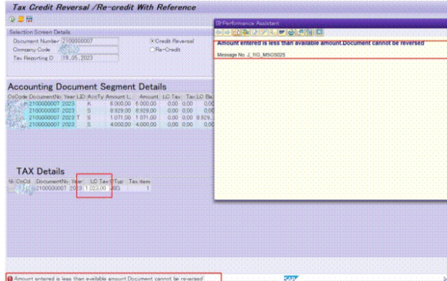
Task: Click the Tax Reporting Date field
Action: [90, 58]
